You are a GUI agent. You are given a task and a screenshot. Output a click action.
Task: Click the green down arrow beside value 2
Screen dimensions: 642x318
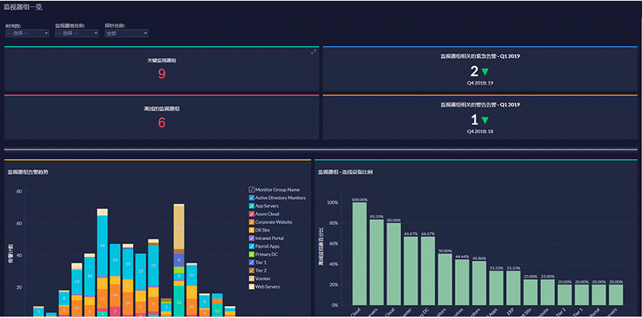point(485,72)
